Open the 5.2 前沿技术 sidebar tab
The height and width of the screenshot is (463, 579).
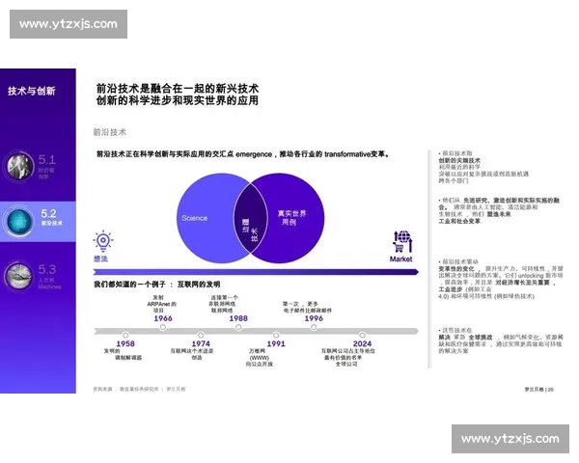tap(38, 222)
